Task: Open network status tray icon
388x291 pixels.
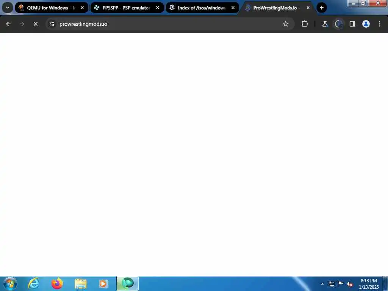Action: pyautogui.click(x=332, y=284)
